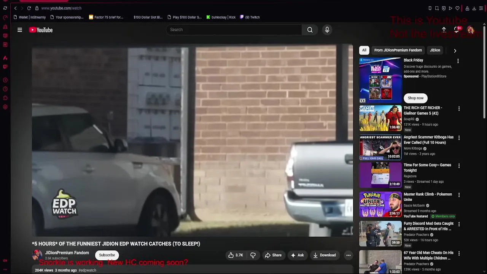The height and width of the screenshot is (274, 487).
Task: Open the account avatar menu
Action: coord(471,30)
